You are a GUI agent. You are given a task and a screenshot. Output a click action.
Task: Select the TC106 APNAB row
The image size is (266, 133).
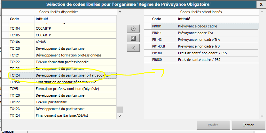[x=63, y=42]
